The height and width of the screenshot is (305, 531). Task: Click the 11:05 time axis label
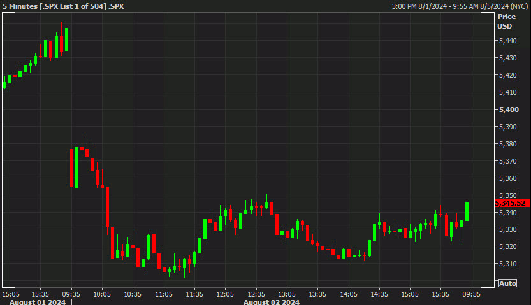point(164,294)
